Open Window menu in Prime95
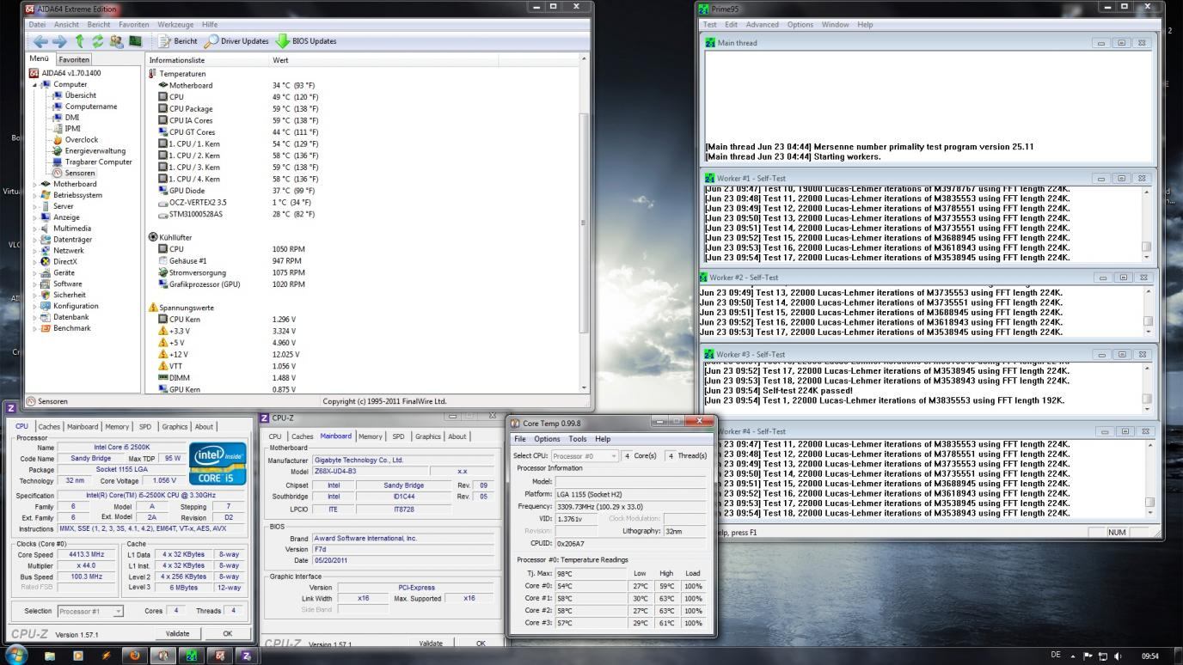The image size is (1183, 665). pos(835,24)
